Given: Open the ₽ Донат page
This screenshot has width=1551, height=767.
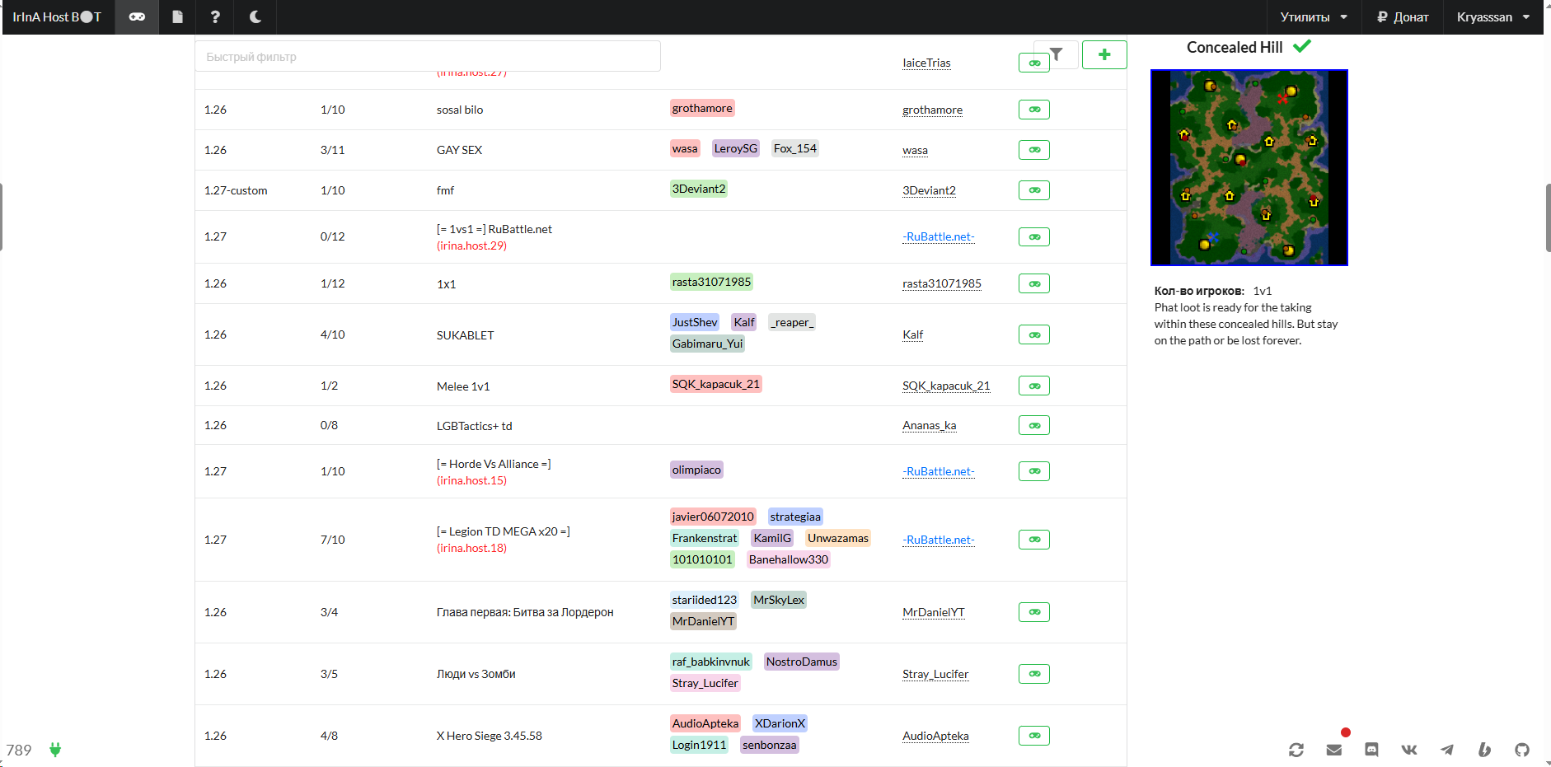Looking at the screenshot, I should [1403, 17].
